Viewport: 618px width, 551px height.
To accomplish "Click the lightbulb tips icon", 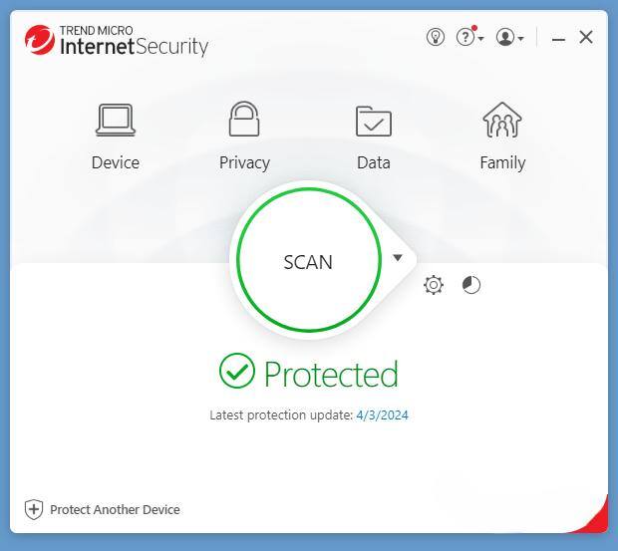I will pyautogui.click(x=435, y=37).
